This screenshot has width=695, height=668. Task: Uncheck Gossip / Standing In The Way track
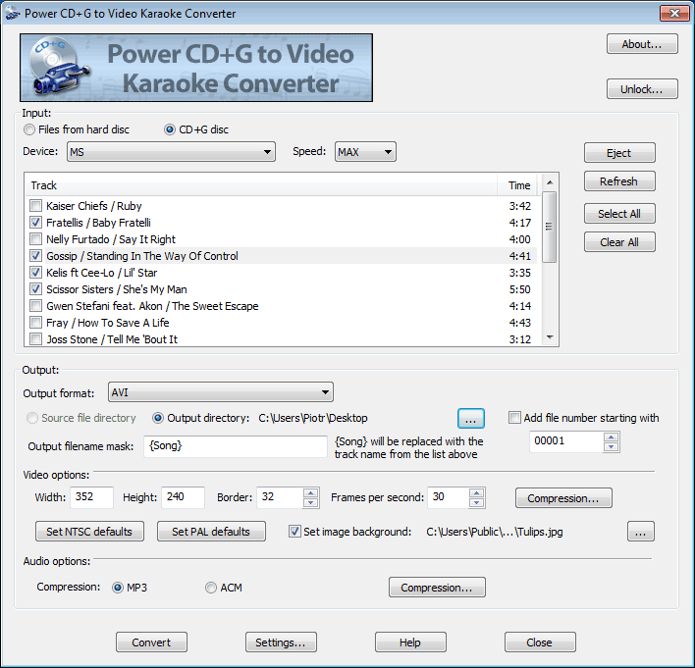(x=35, y=256)
